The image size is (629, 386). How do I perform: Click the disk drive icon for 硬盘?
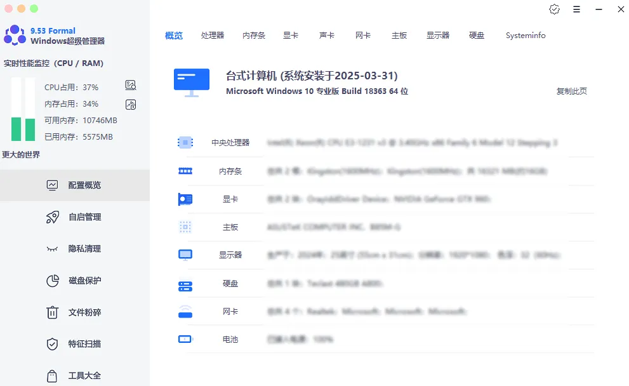(x=185, y=286)
